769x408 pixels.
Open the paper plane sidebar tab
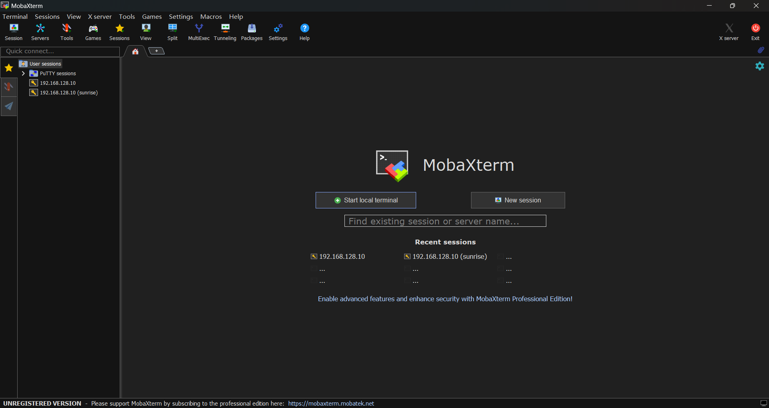click(x=9, y=106)
